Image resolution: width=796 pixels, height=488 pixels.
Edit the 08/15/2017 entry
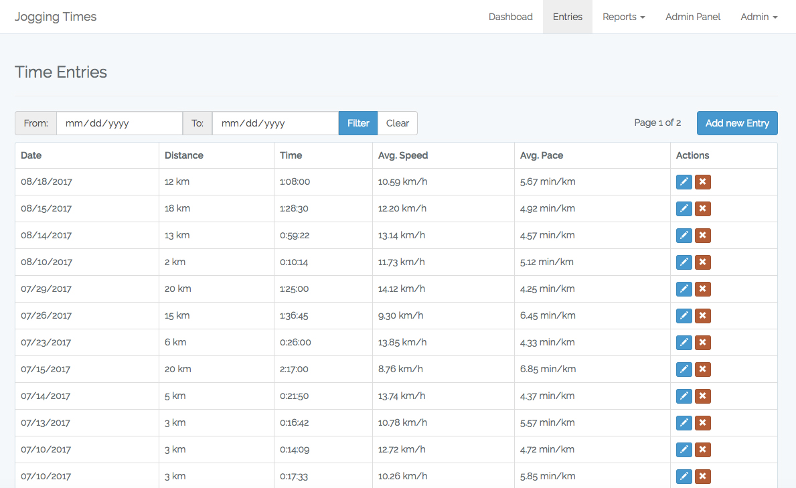[x=684, y=209]
